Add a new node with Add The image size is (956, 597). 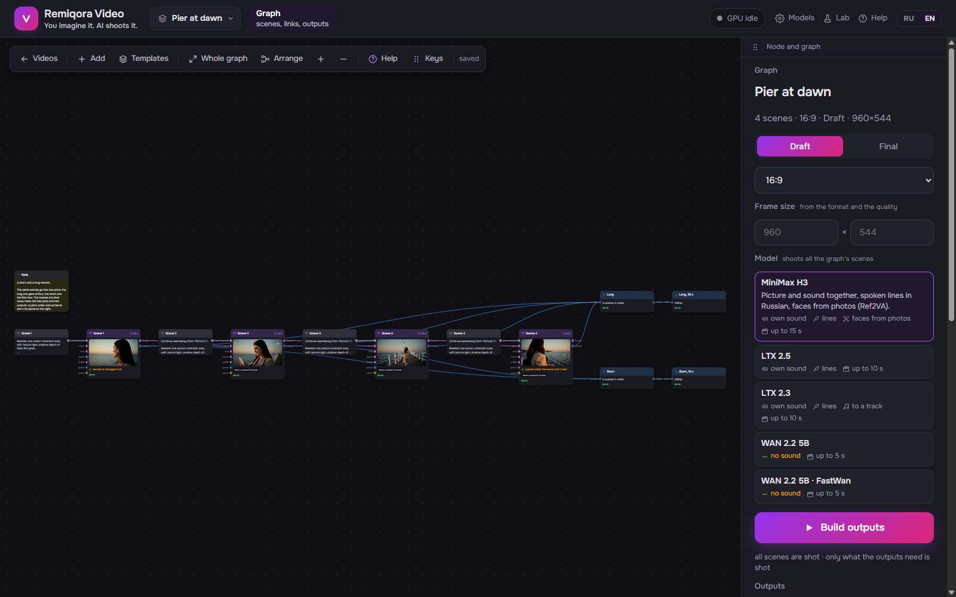pos(92,59)
